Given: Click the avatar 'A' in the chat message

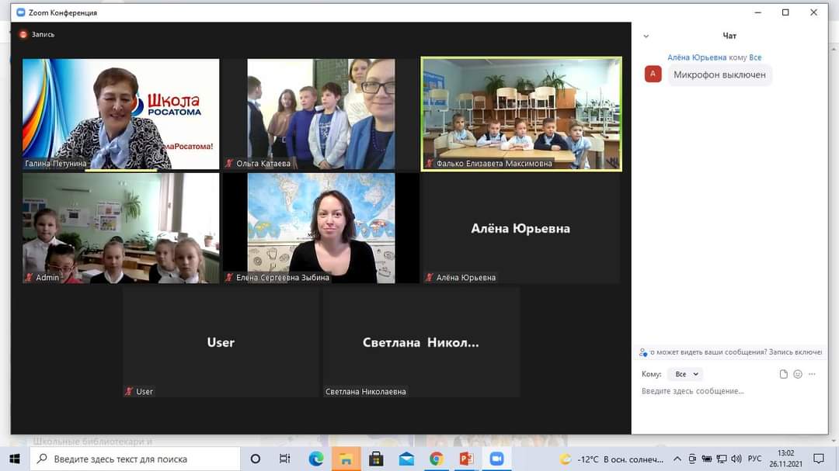Looking at the screenshot, I should coord(653,74).
